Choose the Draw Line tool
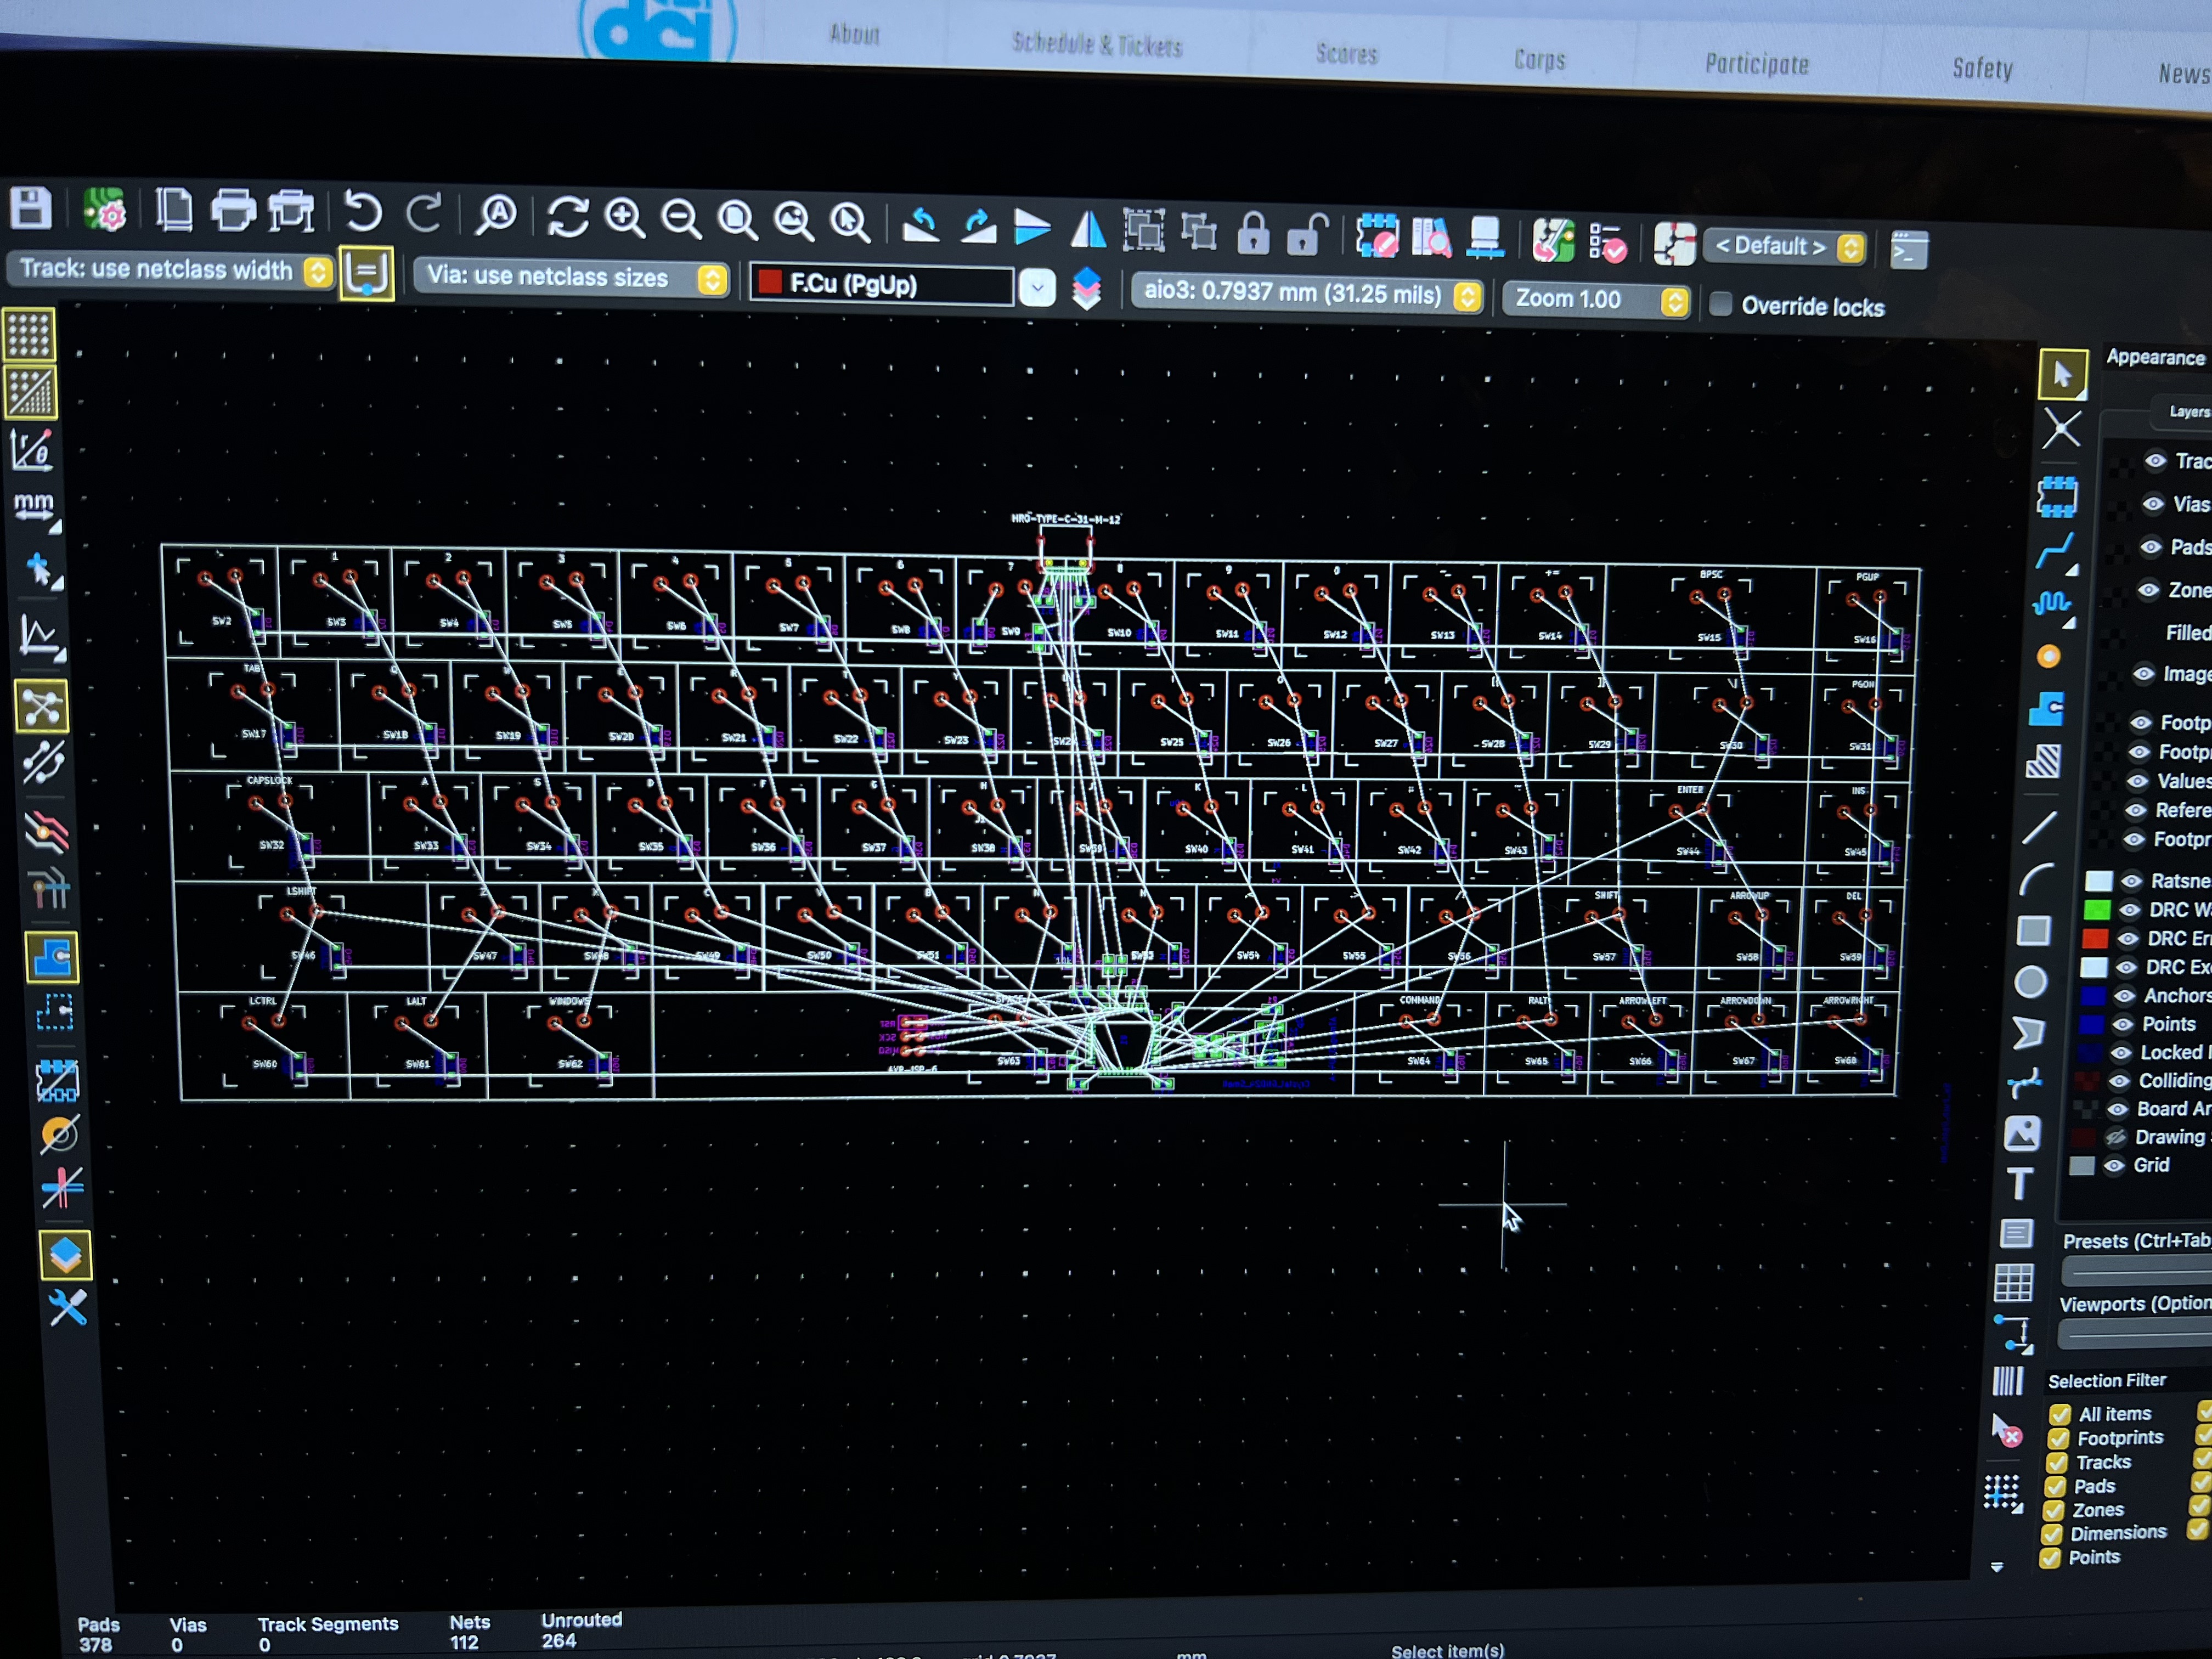The image size is (2212, 1659). [x=2040, y=827]
